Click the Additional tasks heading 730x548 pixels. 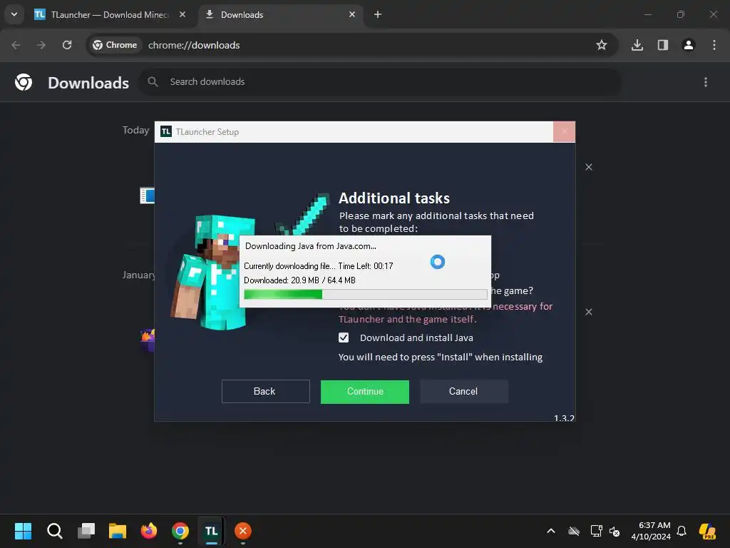tap(394, 198)
